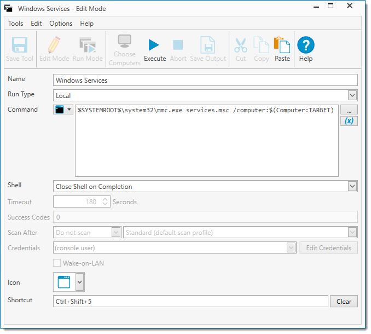Expand the Run Type dropdown
This screenshot has width=371, height=334.
pyautogui.click(x=352, y=95)
